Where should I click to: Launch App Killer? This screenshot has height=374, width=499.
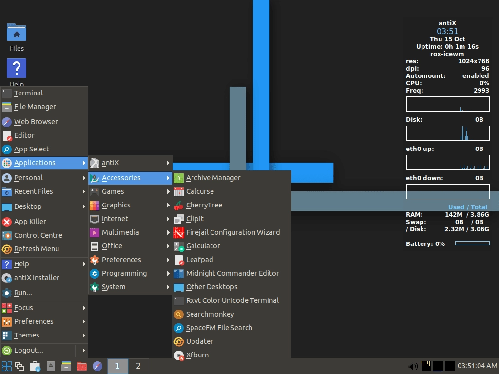pyautogui.click(x=44, y=222)
